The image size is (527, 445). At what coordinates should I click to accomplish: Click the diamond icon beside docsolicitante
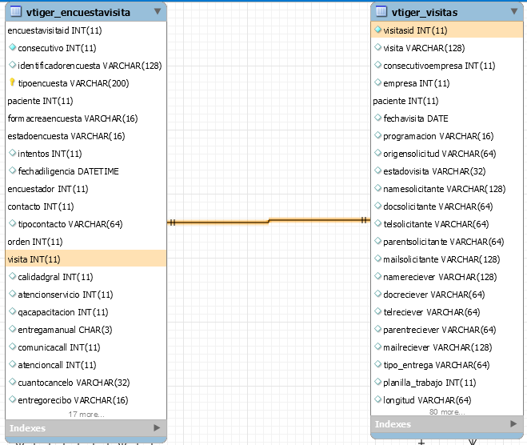tap(377, 206)
